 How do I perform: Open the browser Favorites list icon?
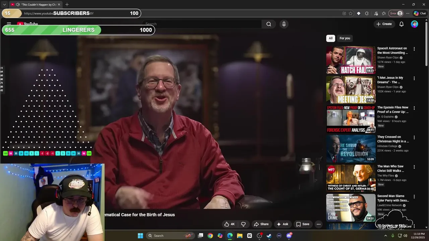click(x=384, y=13)
